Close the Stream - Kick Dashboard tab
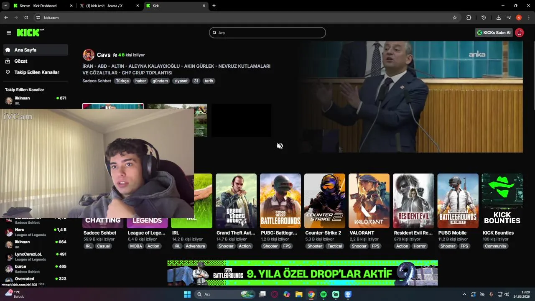The image size is (535, 301). click(x=71, y=6)
